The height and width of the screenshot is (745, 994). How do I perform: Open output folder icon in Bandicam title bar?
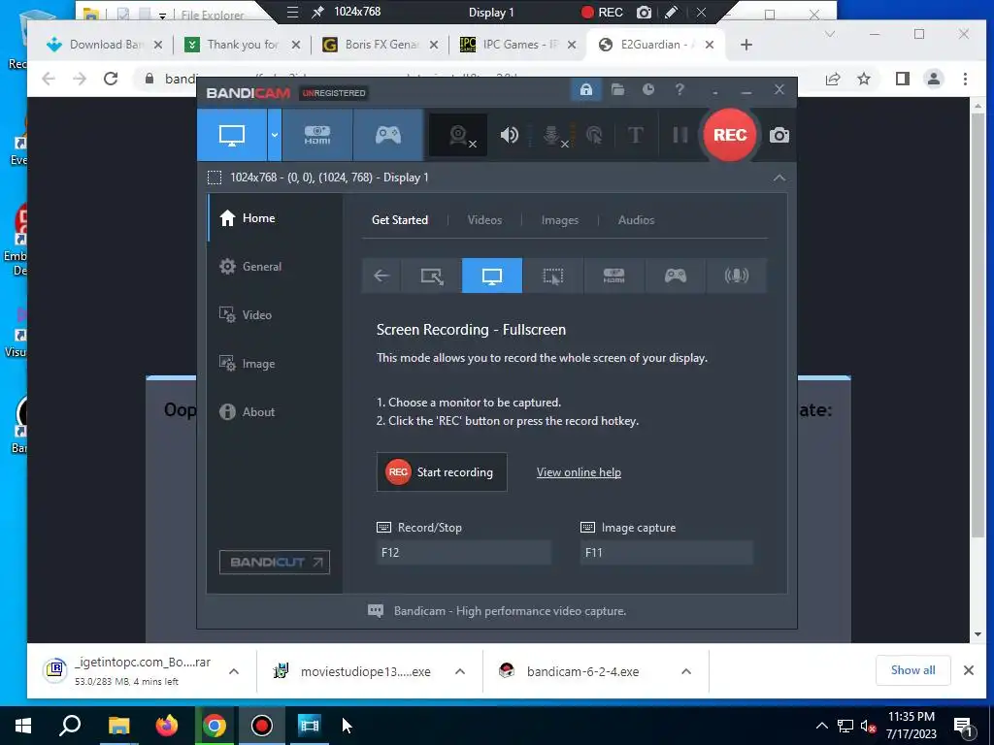click(617, 90)
